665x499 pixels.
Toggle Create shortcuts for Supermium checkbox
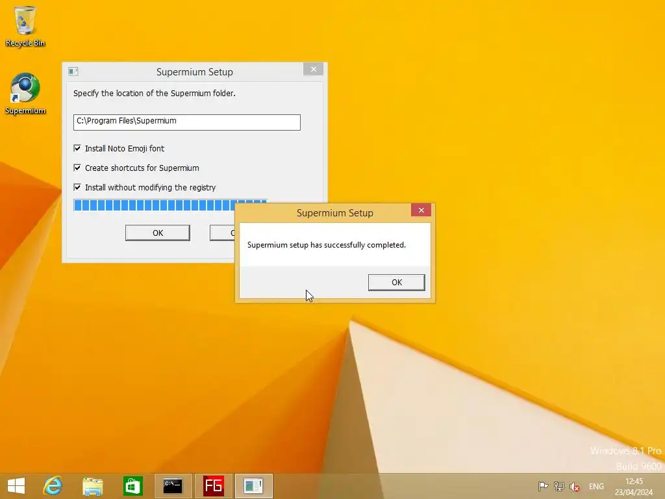tap(77, 168)
